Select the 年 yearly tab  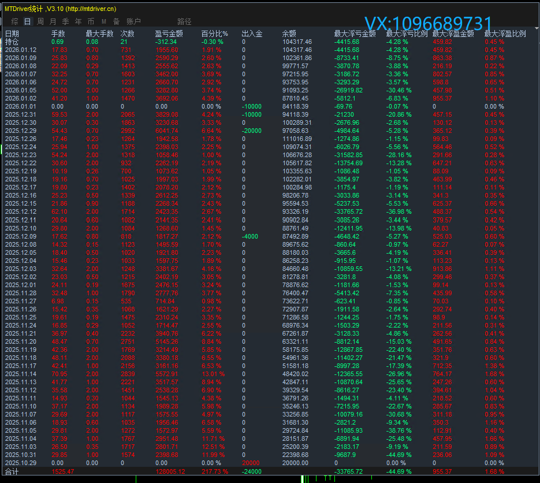click(x=79, y=21)
